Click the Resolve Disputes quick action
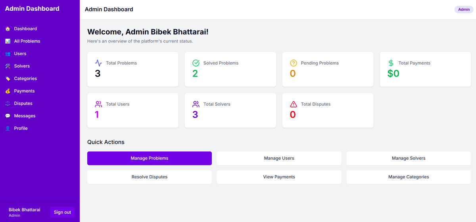The height and width of the screenshot is (222, 476). click(150, 177)
